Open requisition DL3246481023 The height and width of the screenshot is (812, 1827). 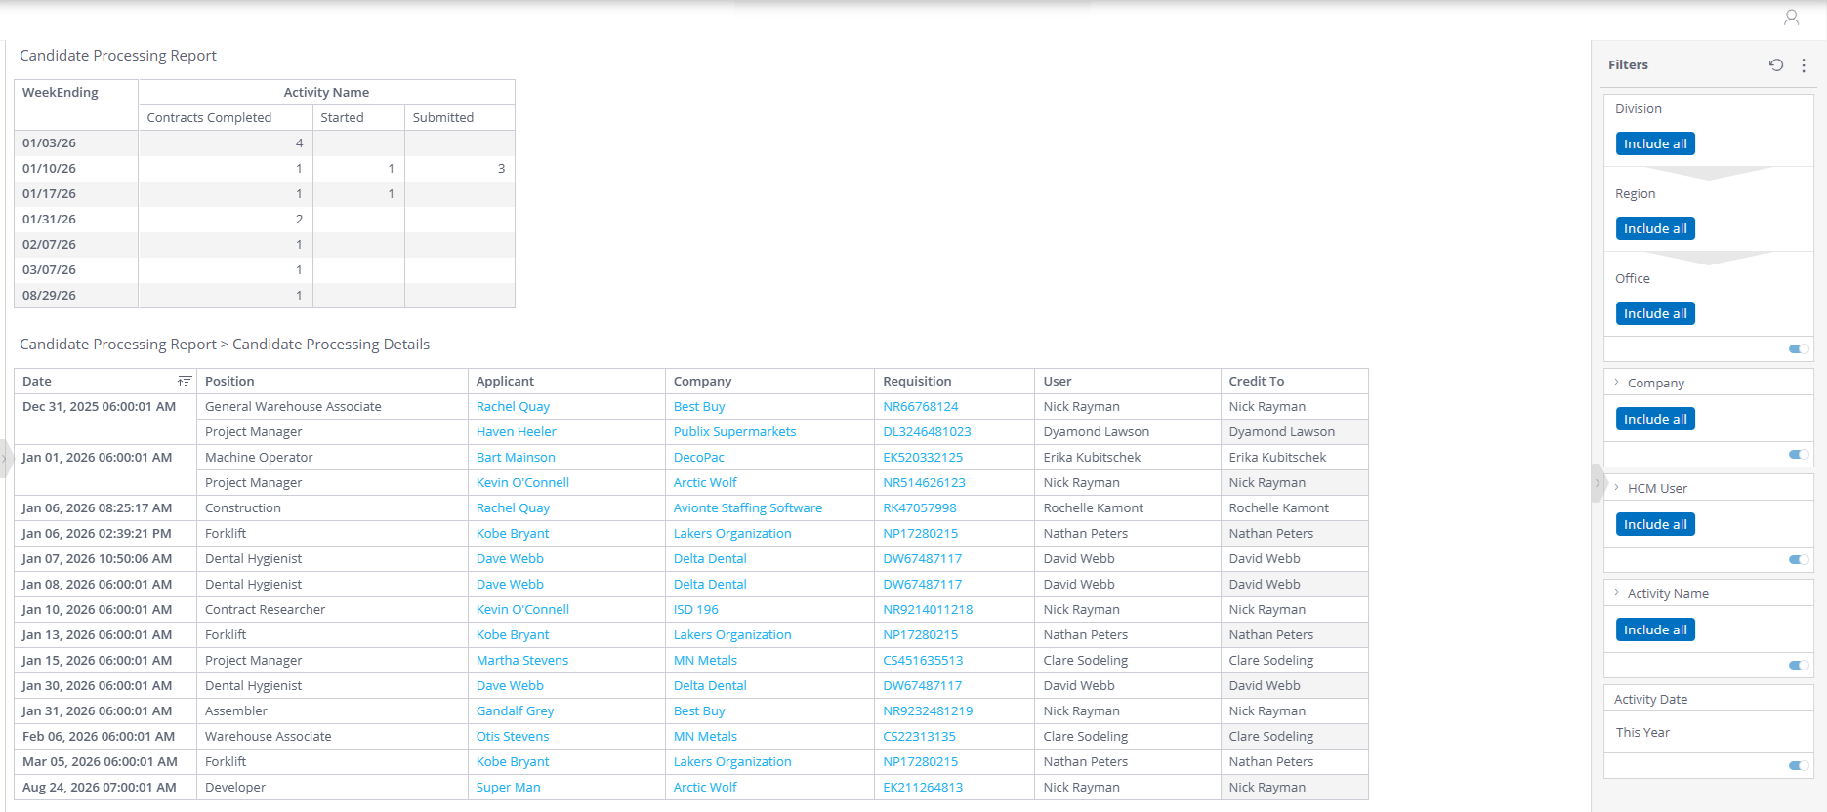[927, 431]
